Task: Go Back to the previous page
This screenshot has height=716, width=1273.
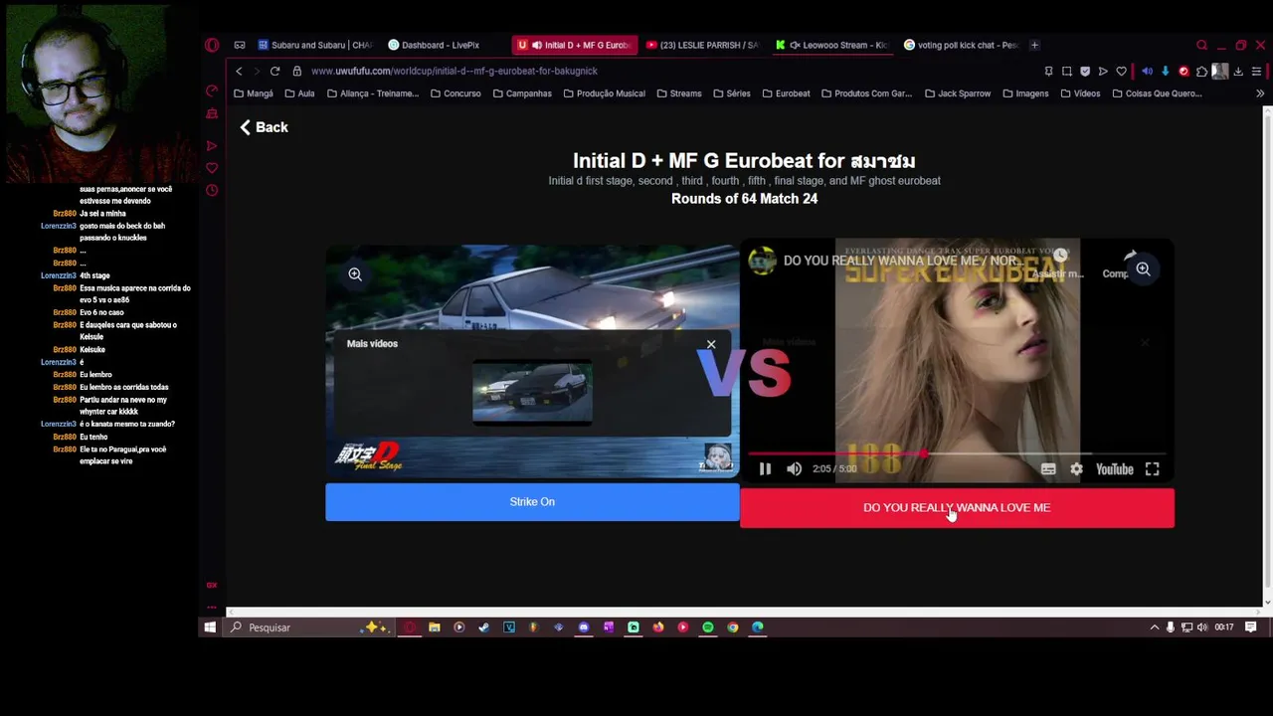Action: pos(264,127)
